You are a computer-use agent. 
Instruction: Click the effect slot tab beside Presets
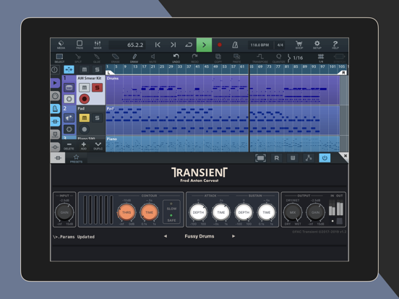[58, 158]
